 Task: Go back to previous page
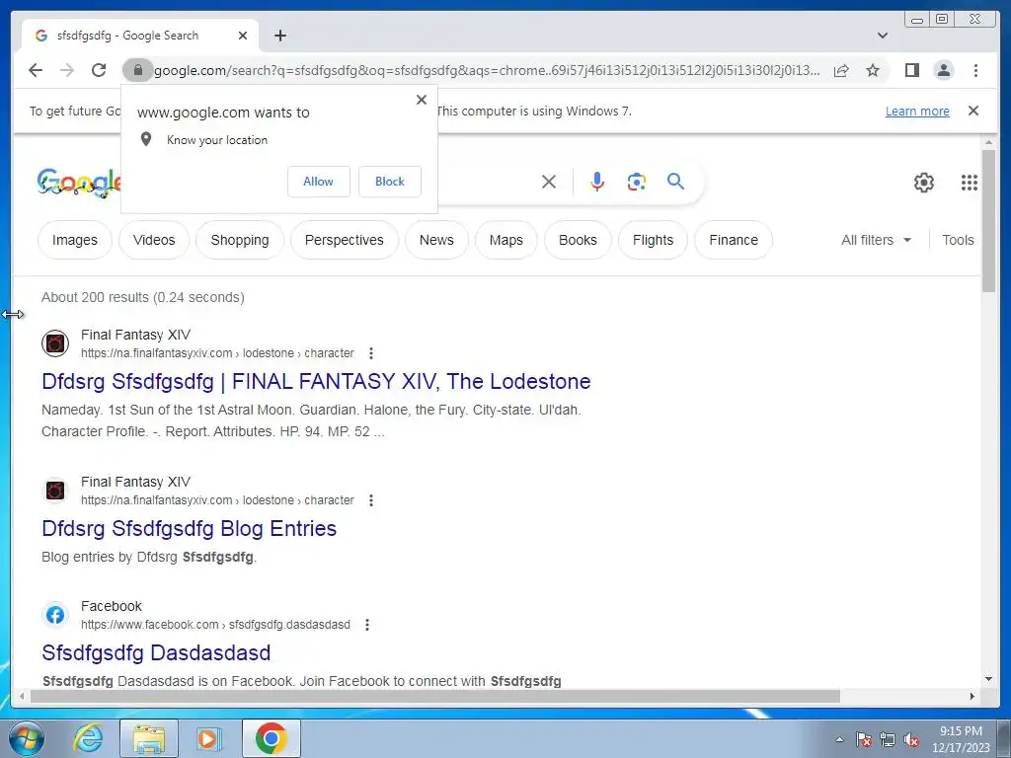[36, 70]
